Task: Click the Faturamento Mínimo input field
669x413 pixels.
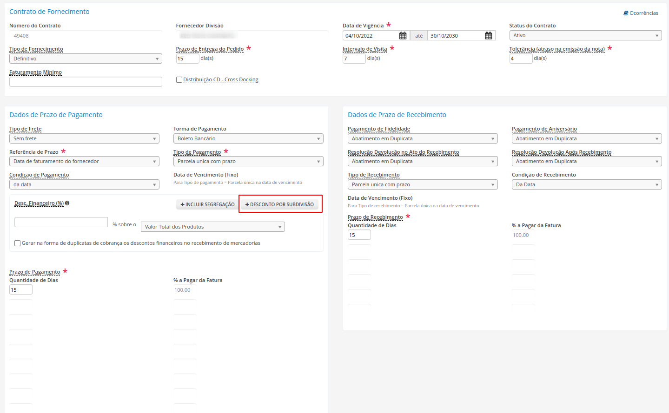Action: (86, 82)
